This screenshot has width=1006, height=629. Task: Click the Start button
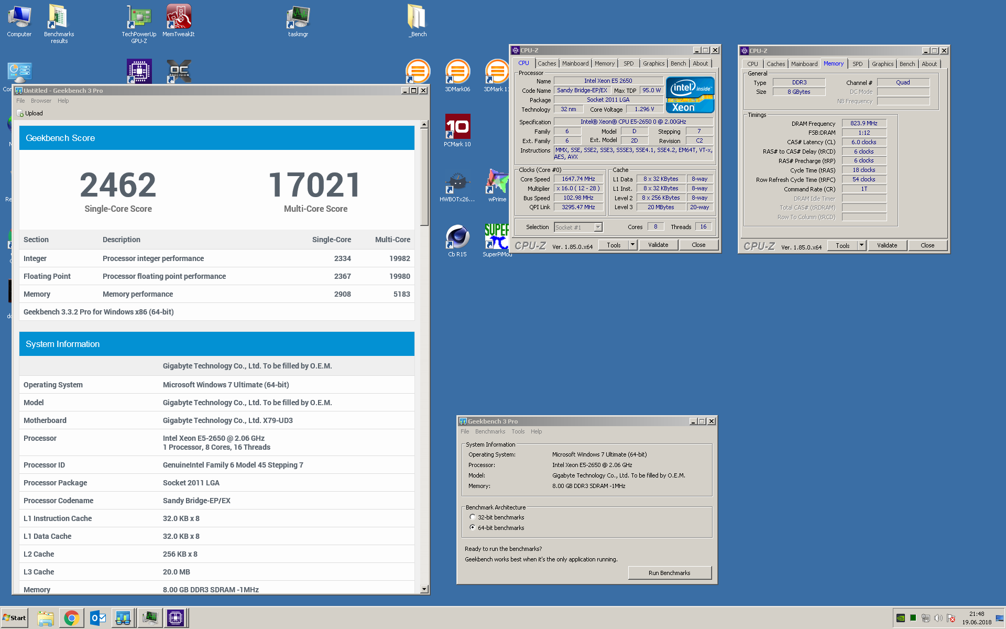click(15, 618)
